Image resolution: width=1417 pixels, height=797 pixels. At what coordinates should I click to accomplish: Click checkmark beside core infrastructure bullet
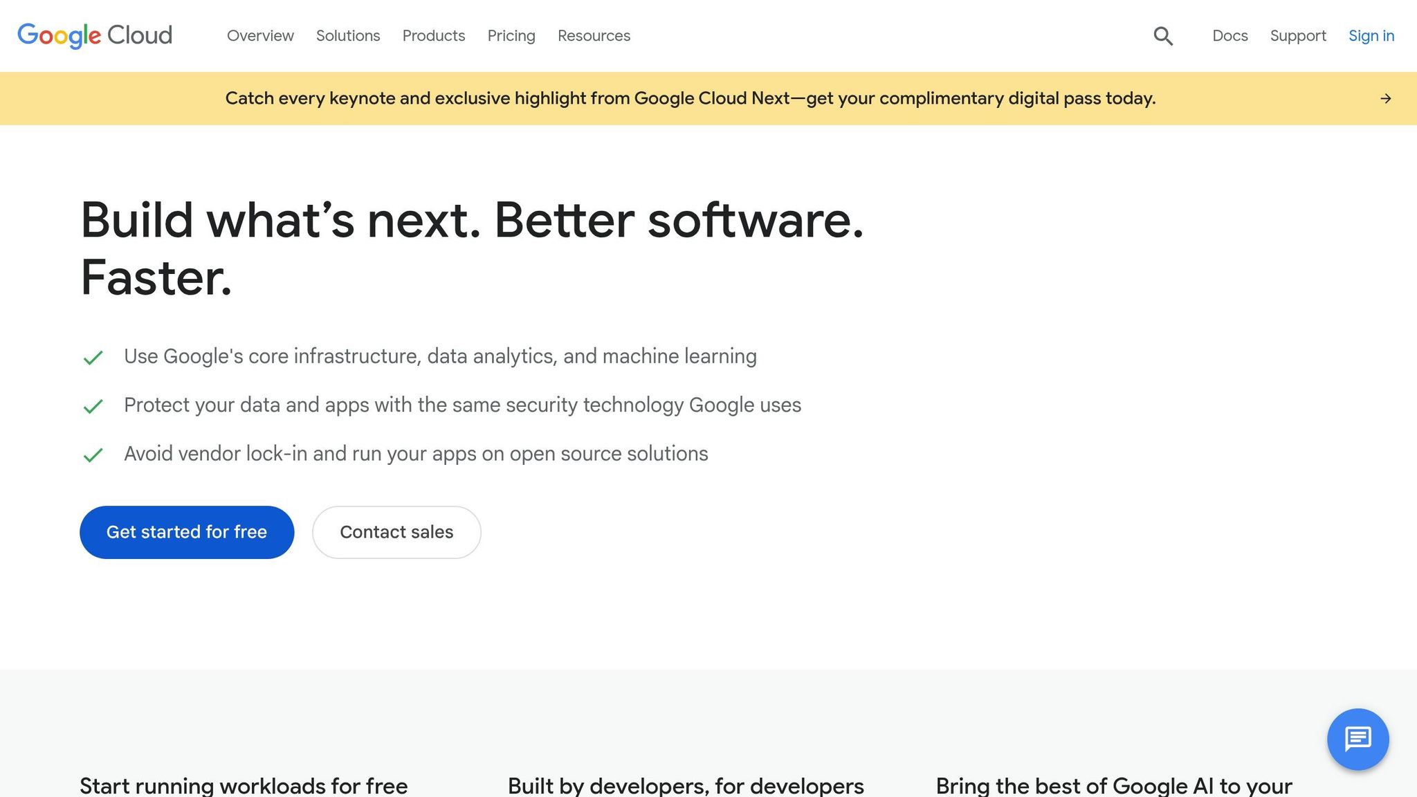point(93,358)
